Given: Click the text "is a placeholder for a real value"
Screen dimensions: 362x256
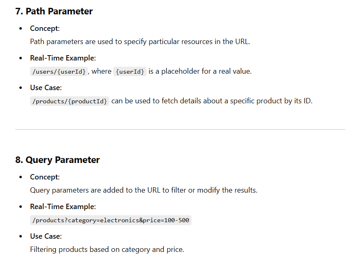Looking at the screenshot, I should coord(200,71).
